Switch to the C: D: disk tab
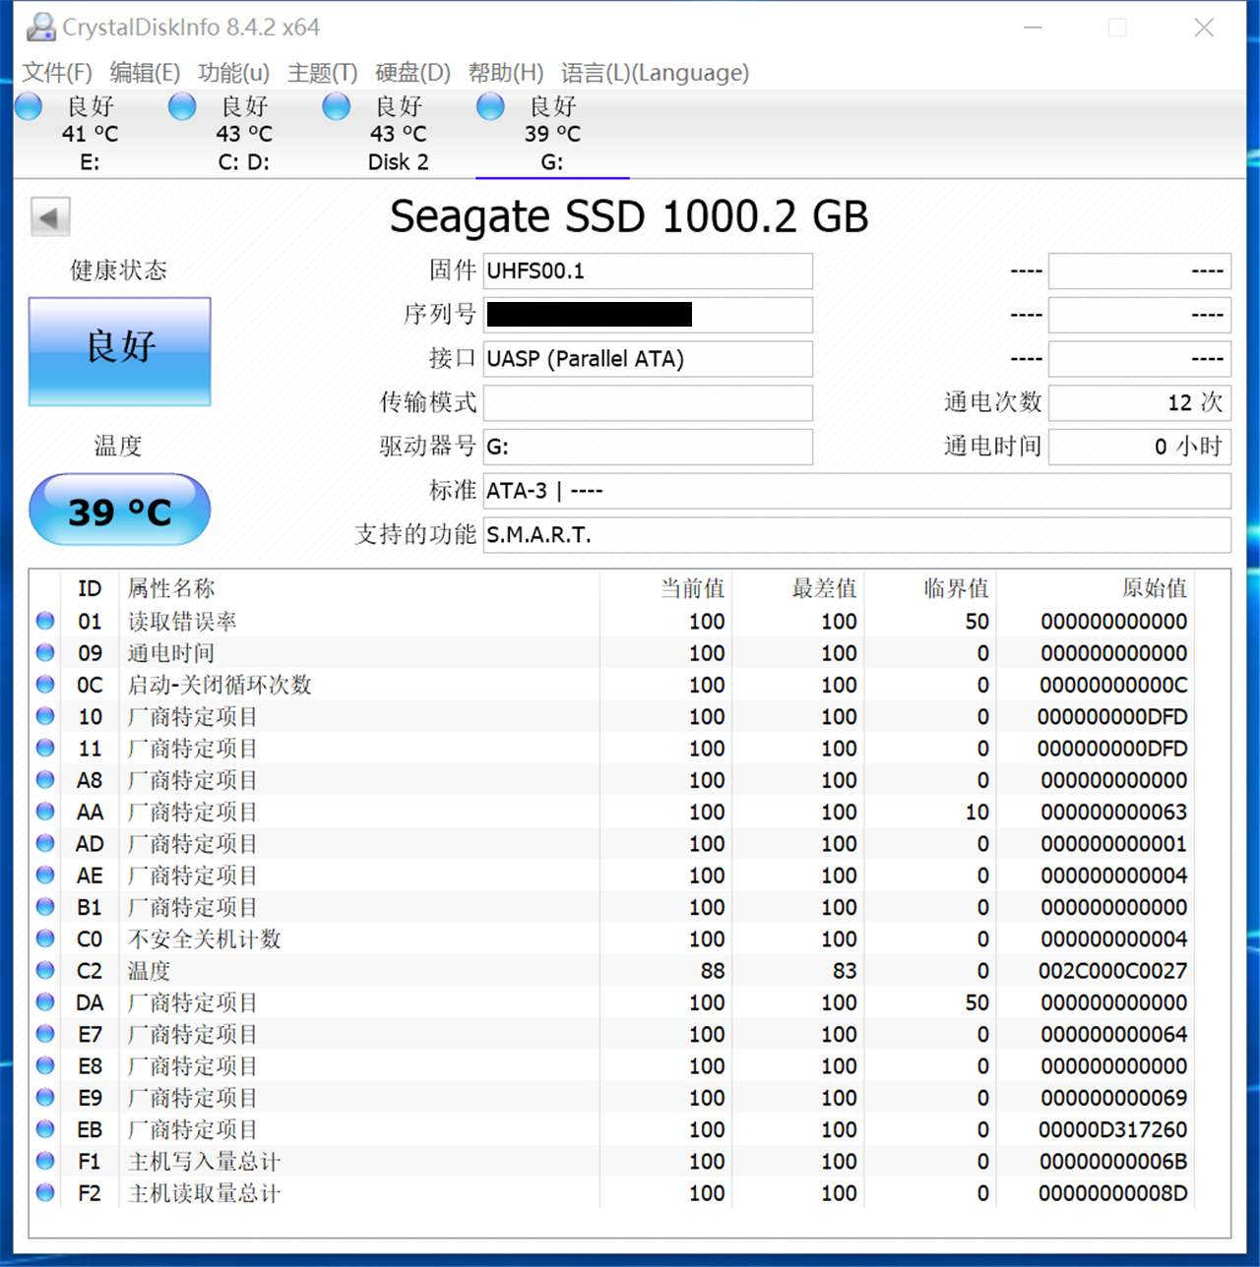The width and height of the screenshot is (1260, 1267). 244,134
